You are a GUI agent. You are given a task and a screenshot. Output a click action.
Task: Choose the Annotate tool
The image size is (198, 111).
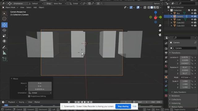click(4, 47)
